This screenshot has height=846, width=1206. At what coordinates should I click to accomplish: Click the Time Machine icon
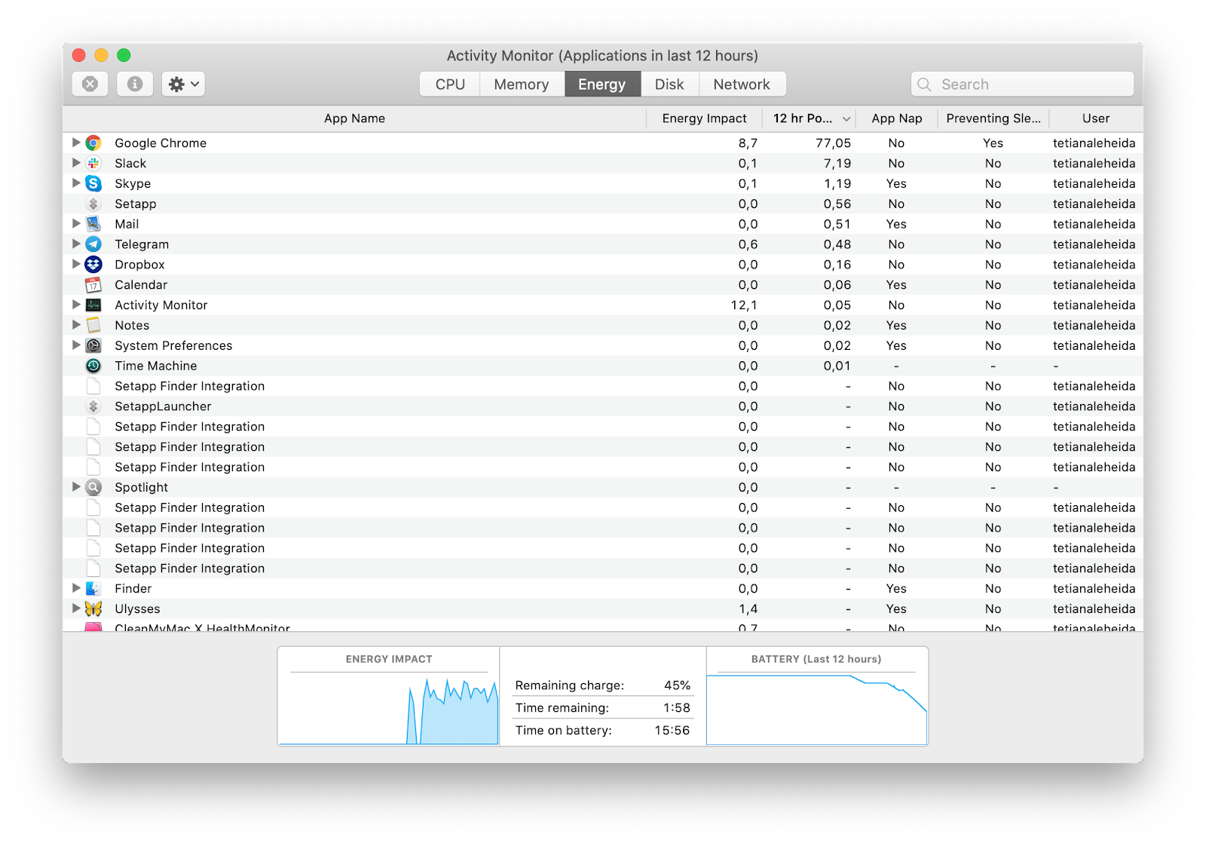point(93,366)
